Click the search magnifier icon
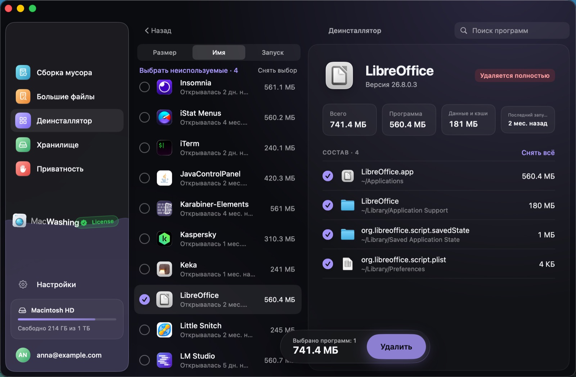The image size is (576, 377). (464, 31)
